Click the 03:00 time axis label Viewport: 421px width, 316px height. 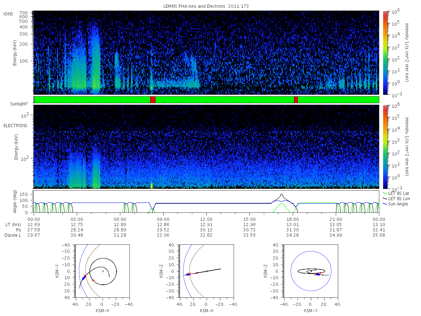[x=77, y=219]
